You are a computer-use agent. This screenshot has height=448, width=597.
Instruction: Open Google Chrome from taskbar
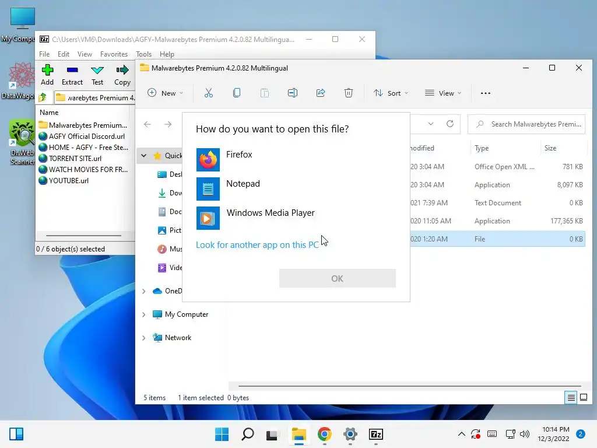click(324, 434)
